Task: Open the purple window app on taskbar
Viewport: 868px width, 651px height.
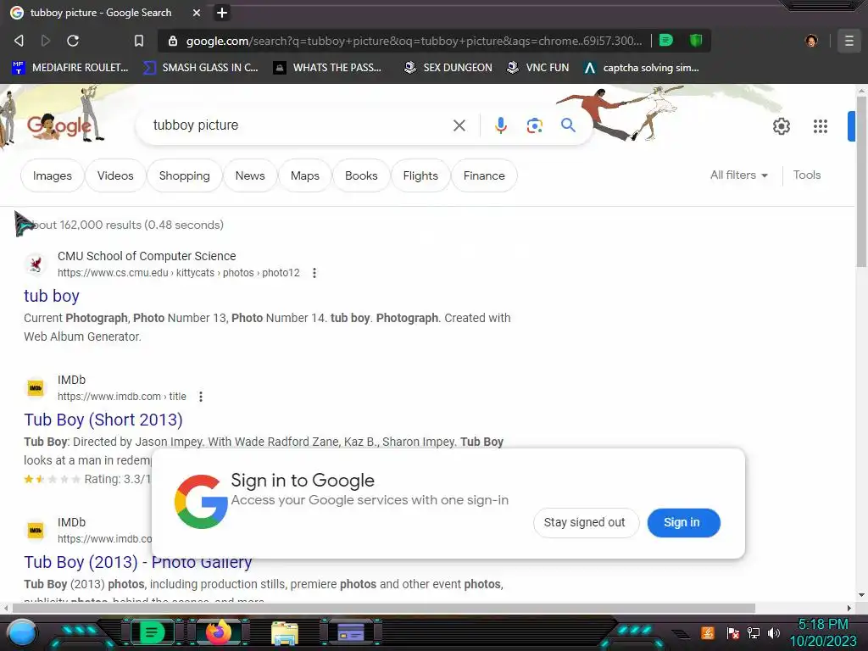Action: pyautogui.click(x=351, y=632)
